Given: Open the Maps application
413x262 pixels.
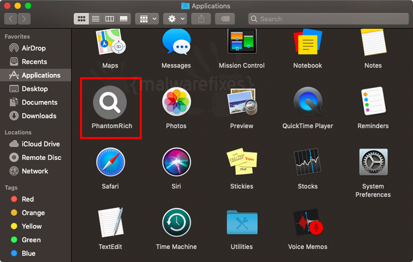Looking at the screenshot, I should (110, 42).
